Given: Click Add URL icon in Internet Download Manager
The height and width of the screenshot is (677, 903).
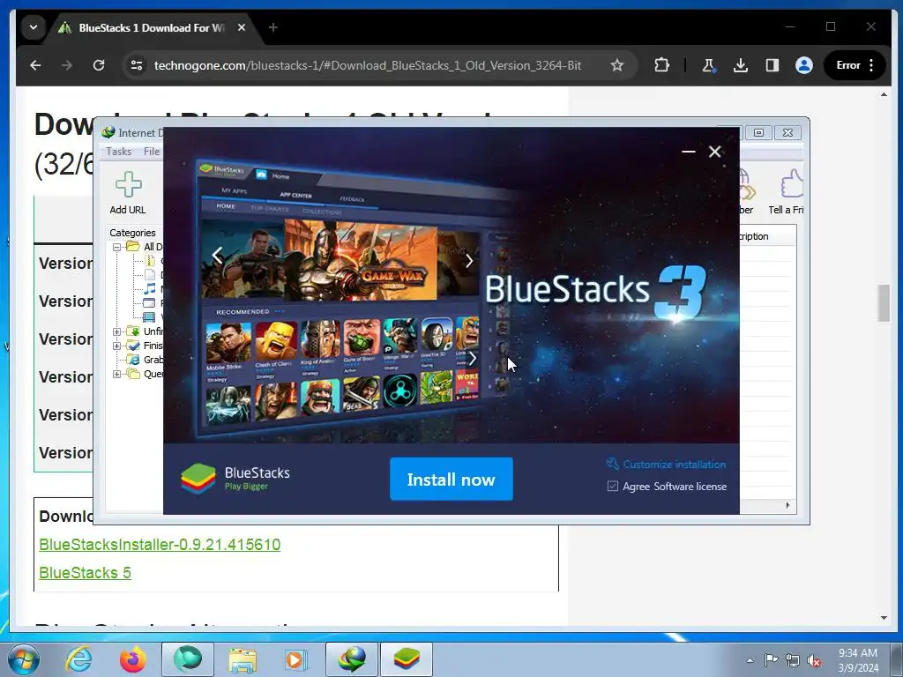Looking at the screenshot, I should pos(128,185).
